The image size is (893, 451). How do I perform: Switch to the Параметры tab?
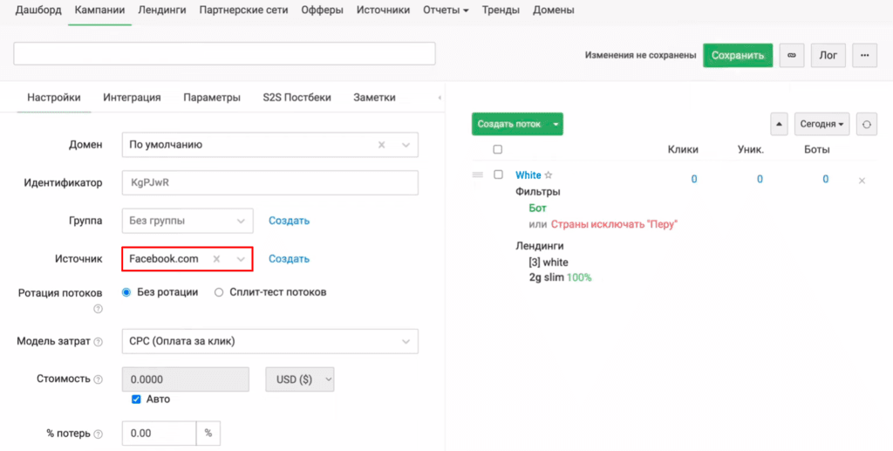pos(212,98)
